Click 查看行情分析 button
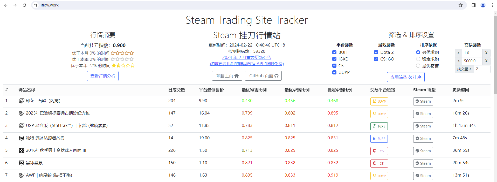This screenshot has height=182, width=497. click(103, 76)
